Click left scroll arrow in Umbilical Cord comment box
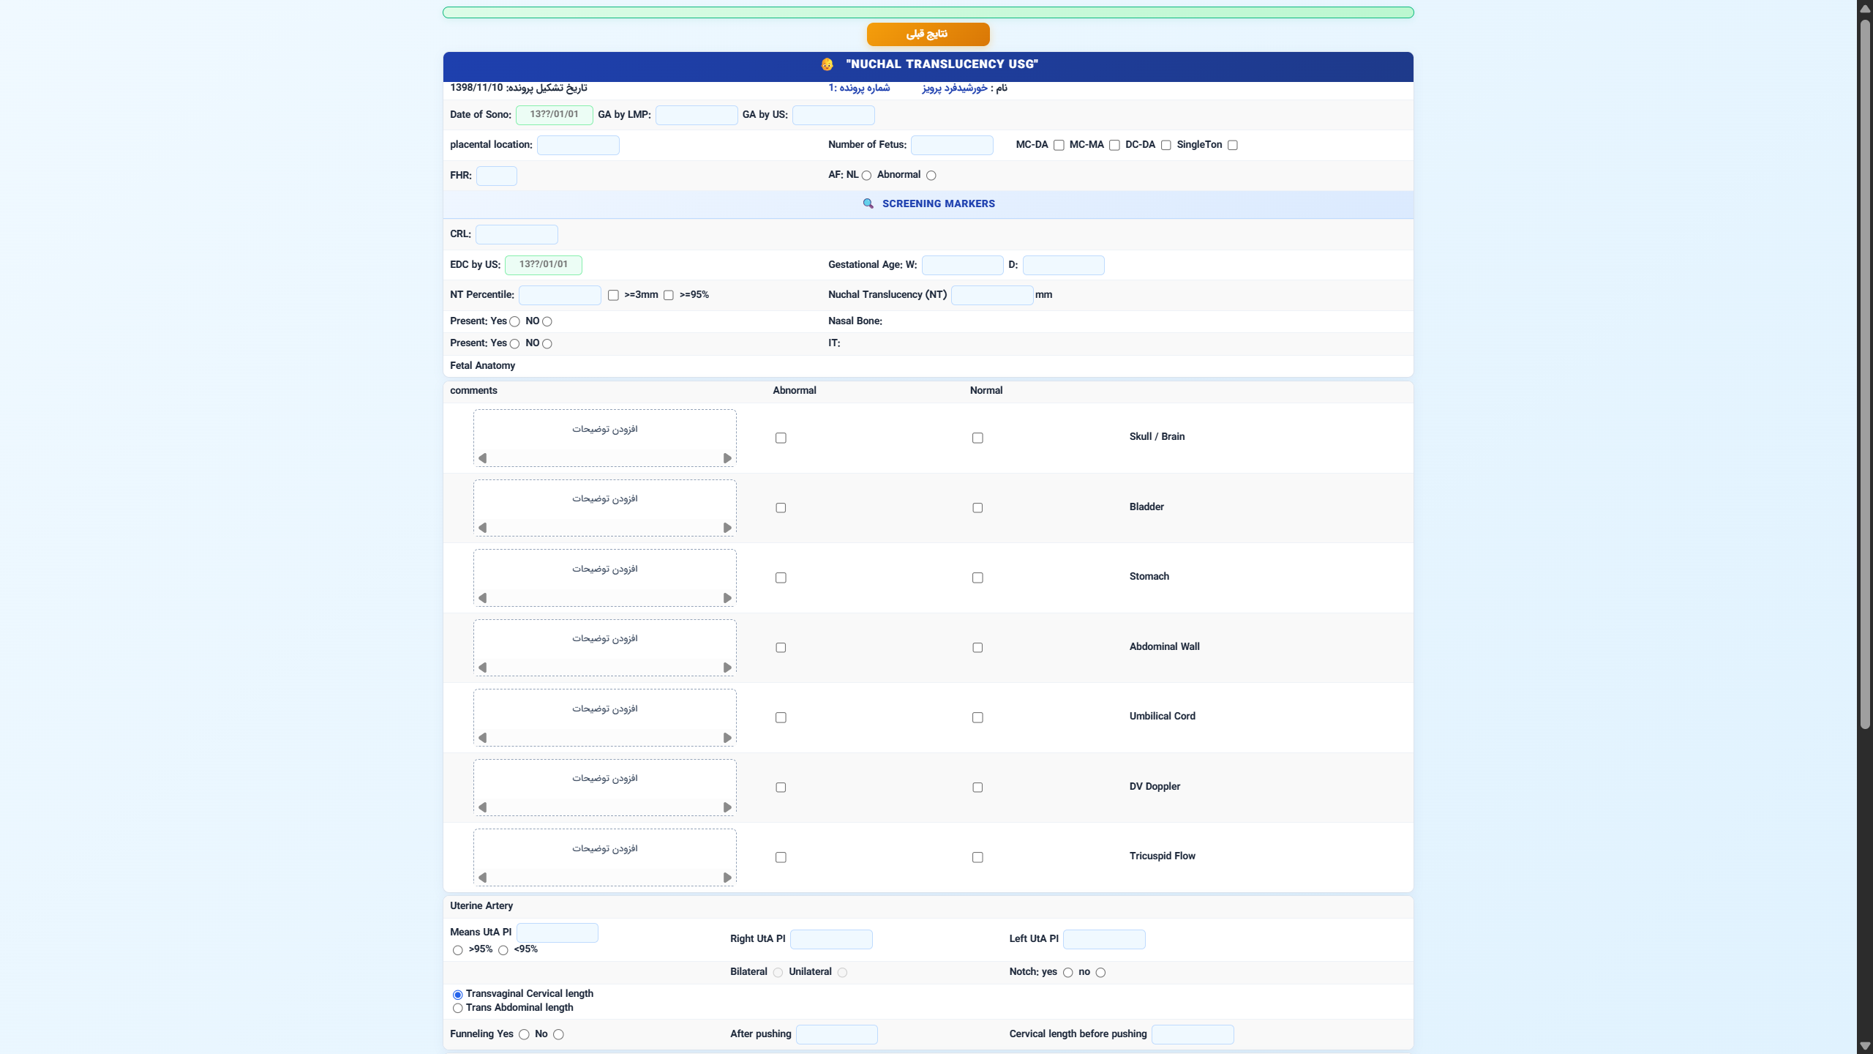 click(x=482, y=738)
